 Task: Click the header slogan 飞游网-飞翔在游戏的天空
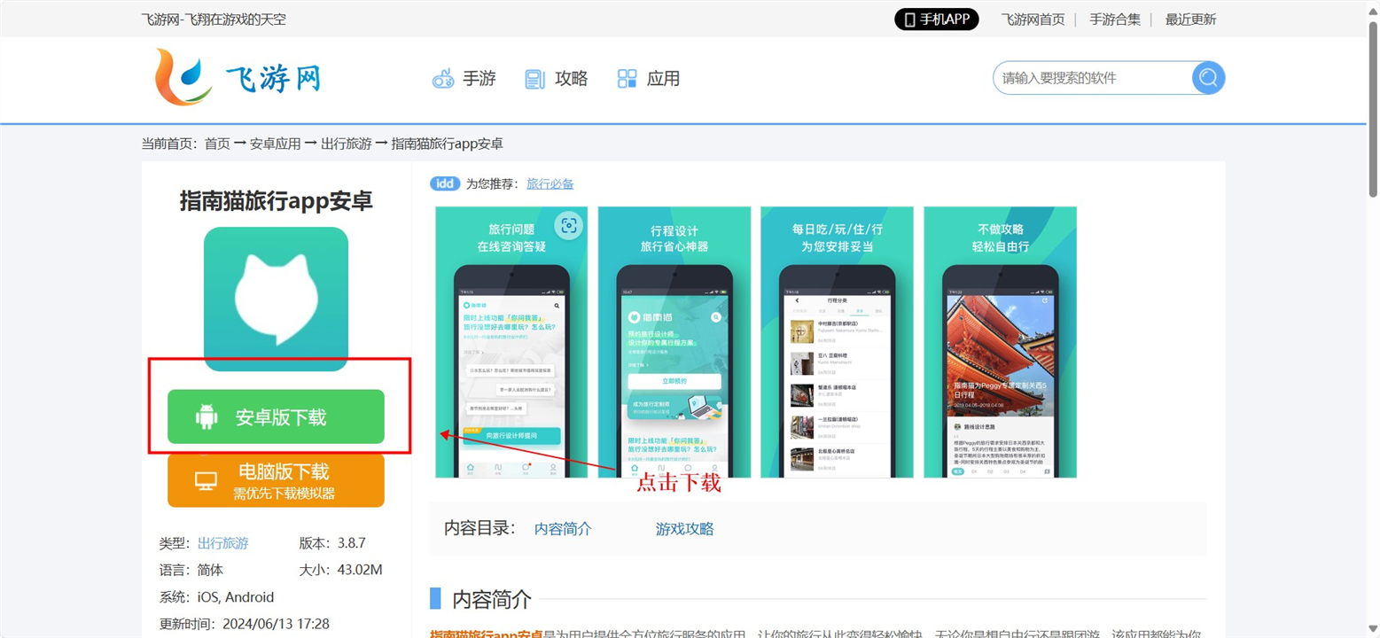(x=214, y=19)
